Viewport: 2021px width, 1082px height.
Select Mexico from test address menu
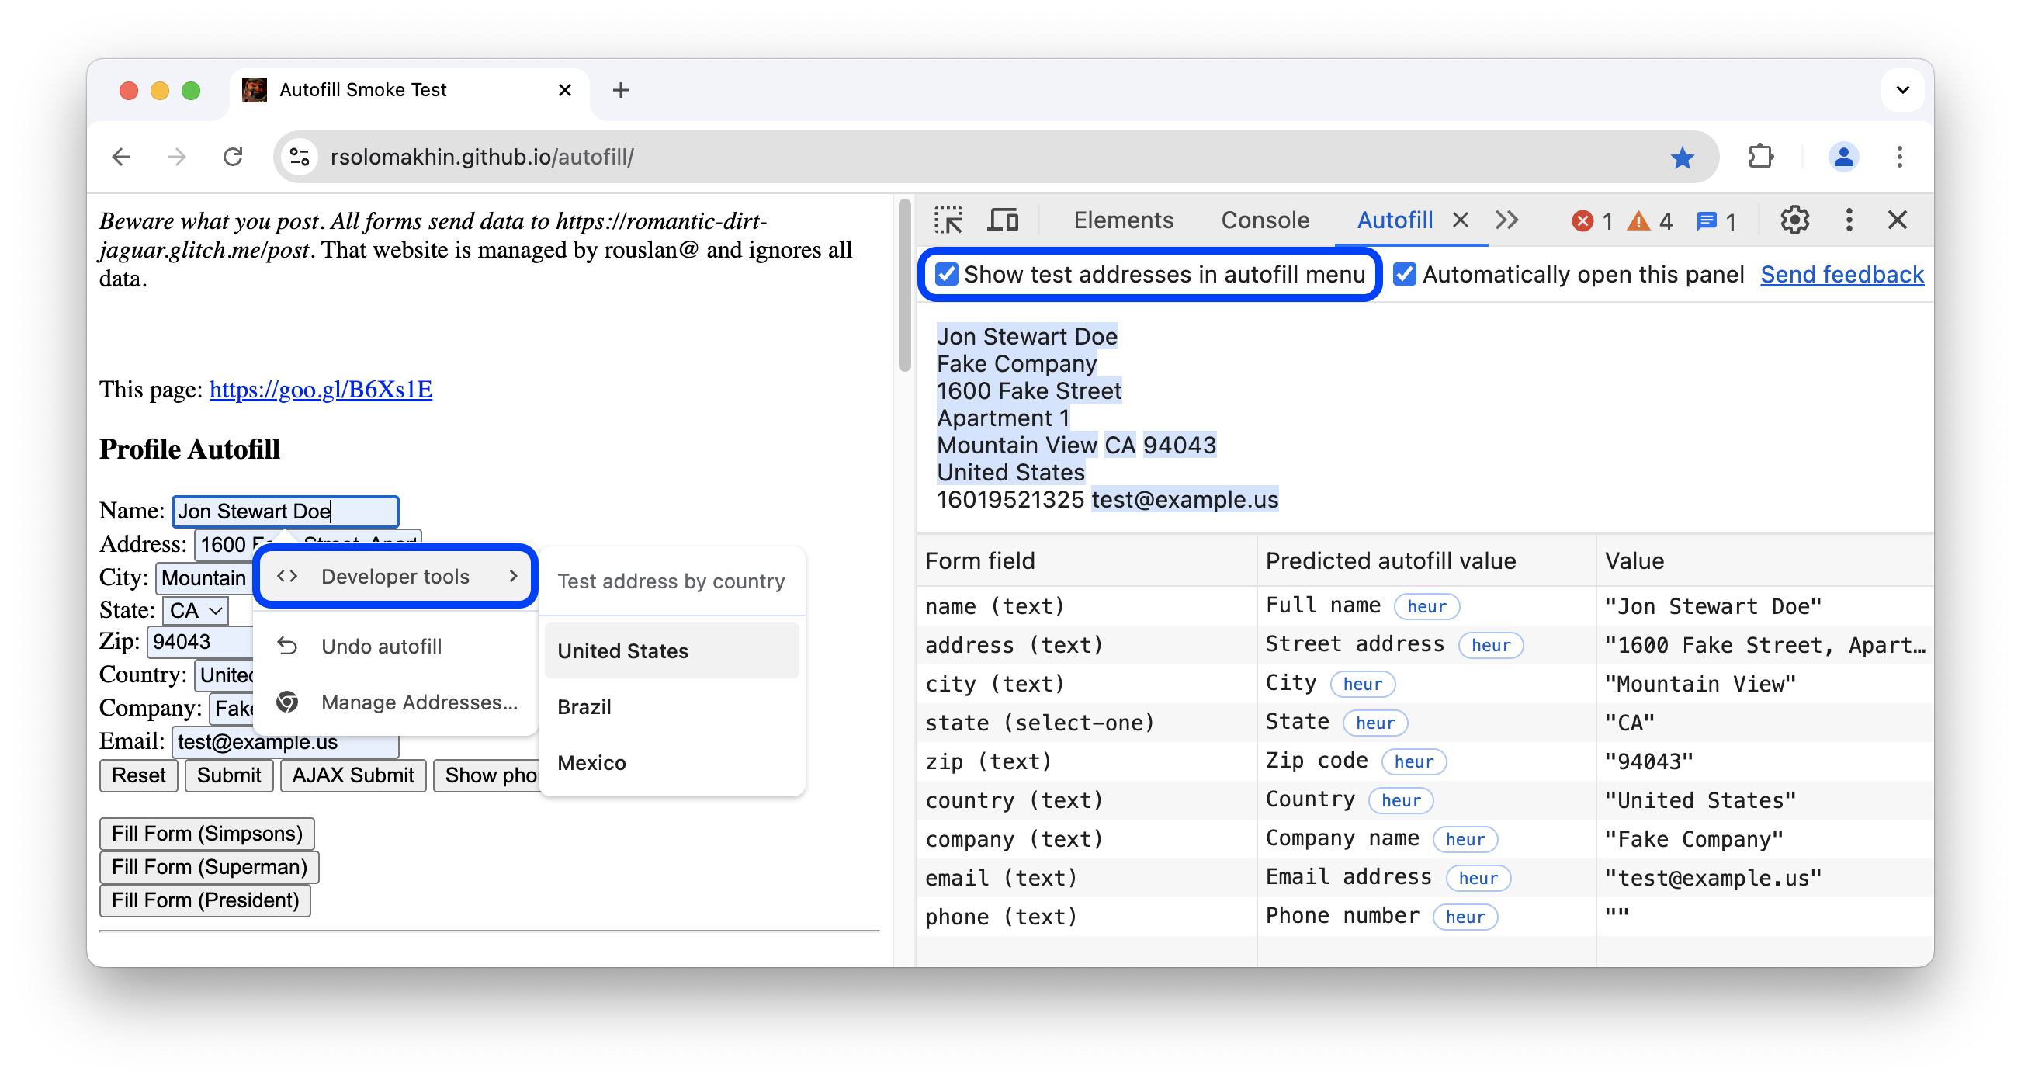(x=594, y=764)
